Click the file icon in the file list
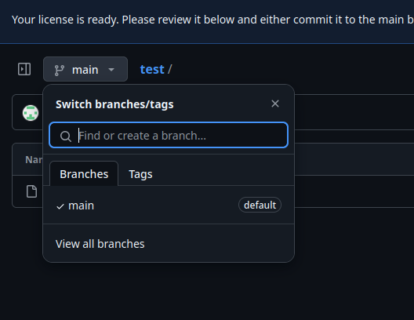The width and height of the screenshot is (414, 320). [31, 191]
